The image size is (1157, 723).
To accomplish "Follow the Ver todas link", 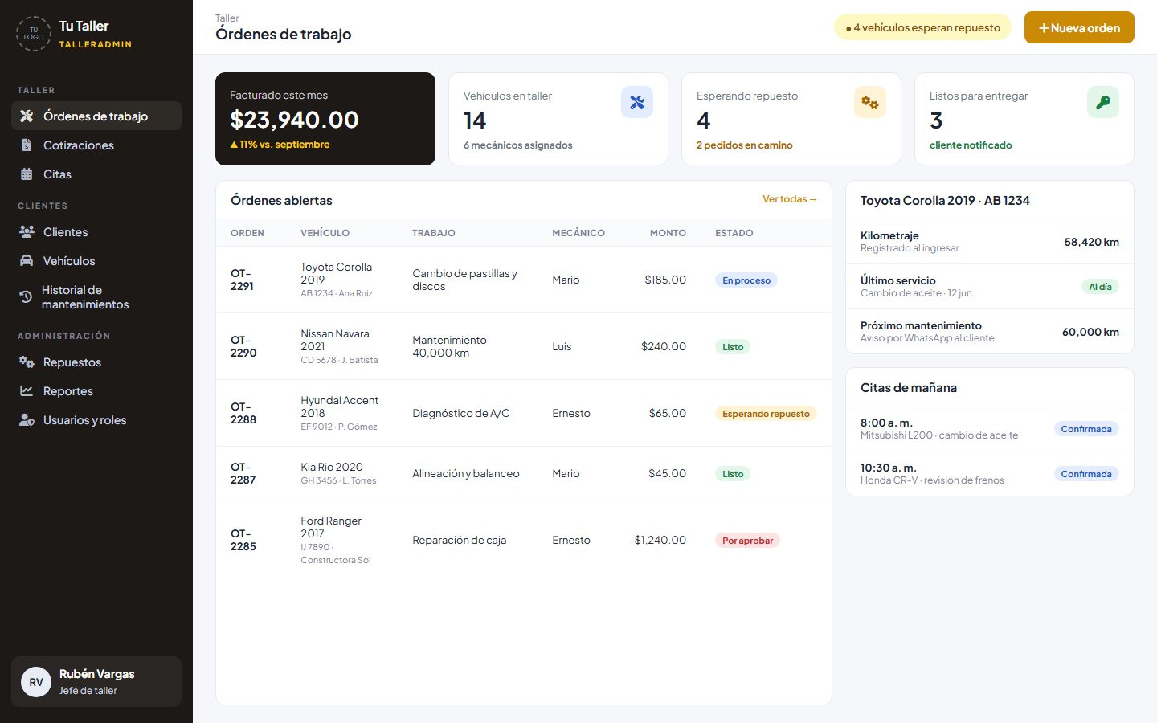I will [790, 199].
